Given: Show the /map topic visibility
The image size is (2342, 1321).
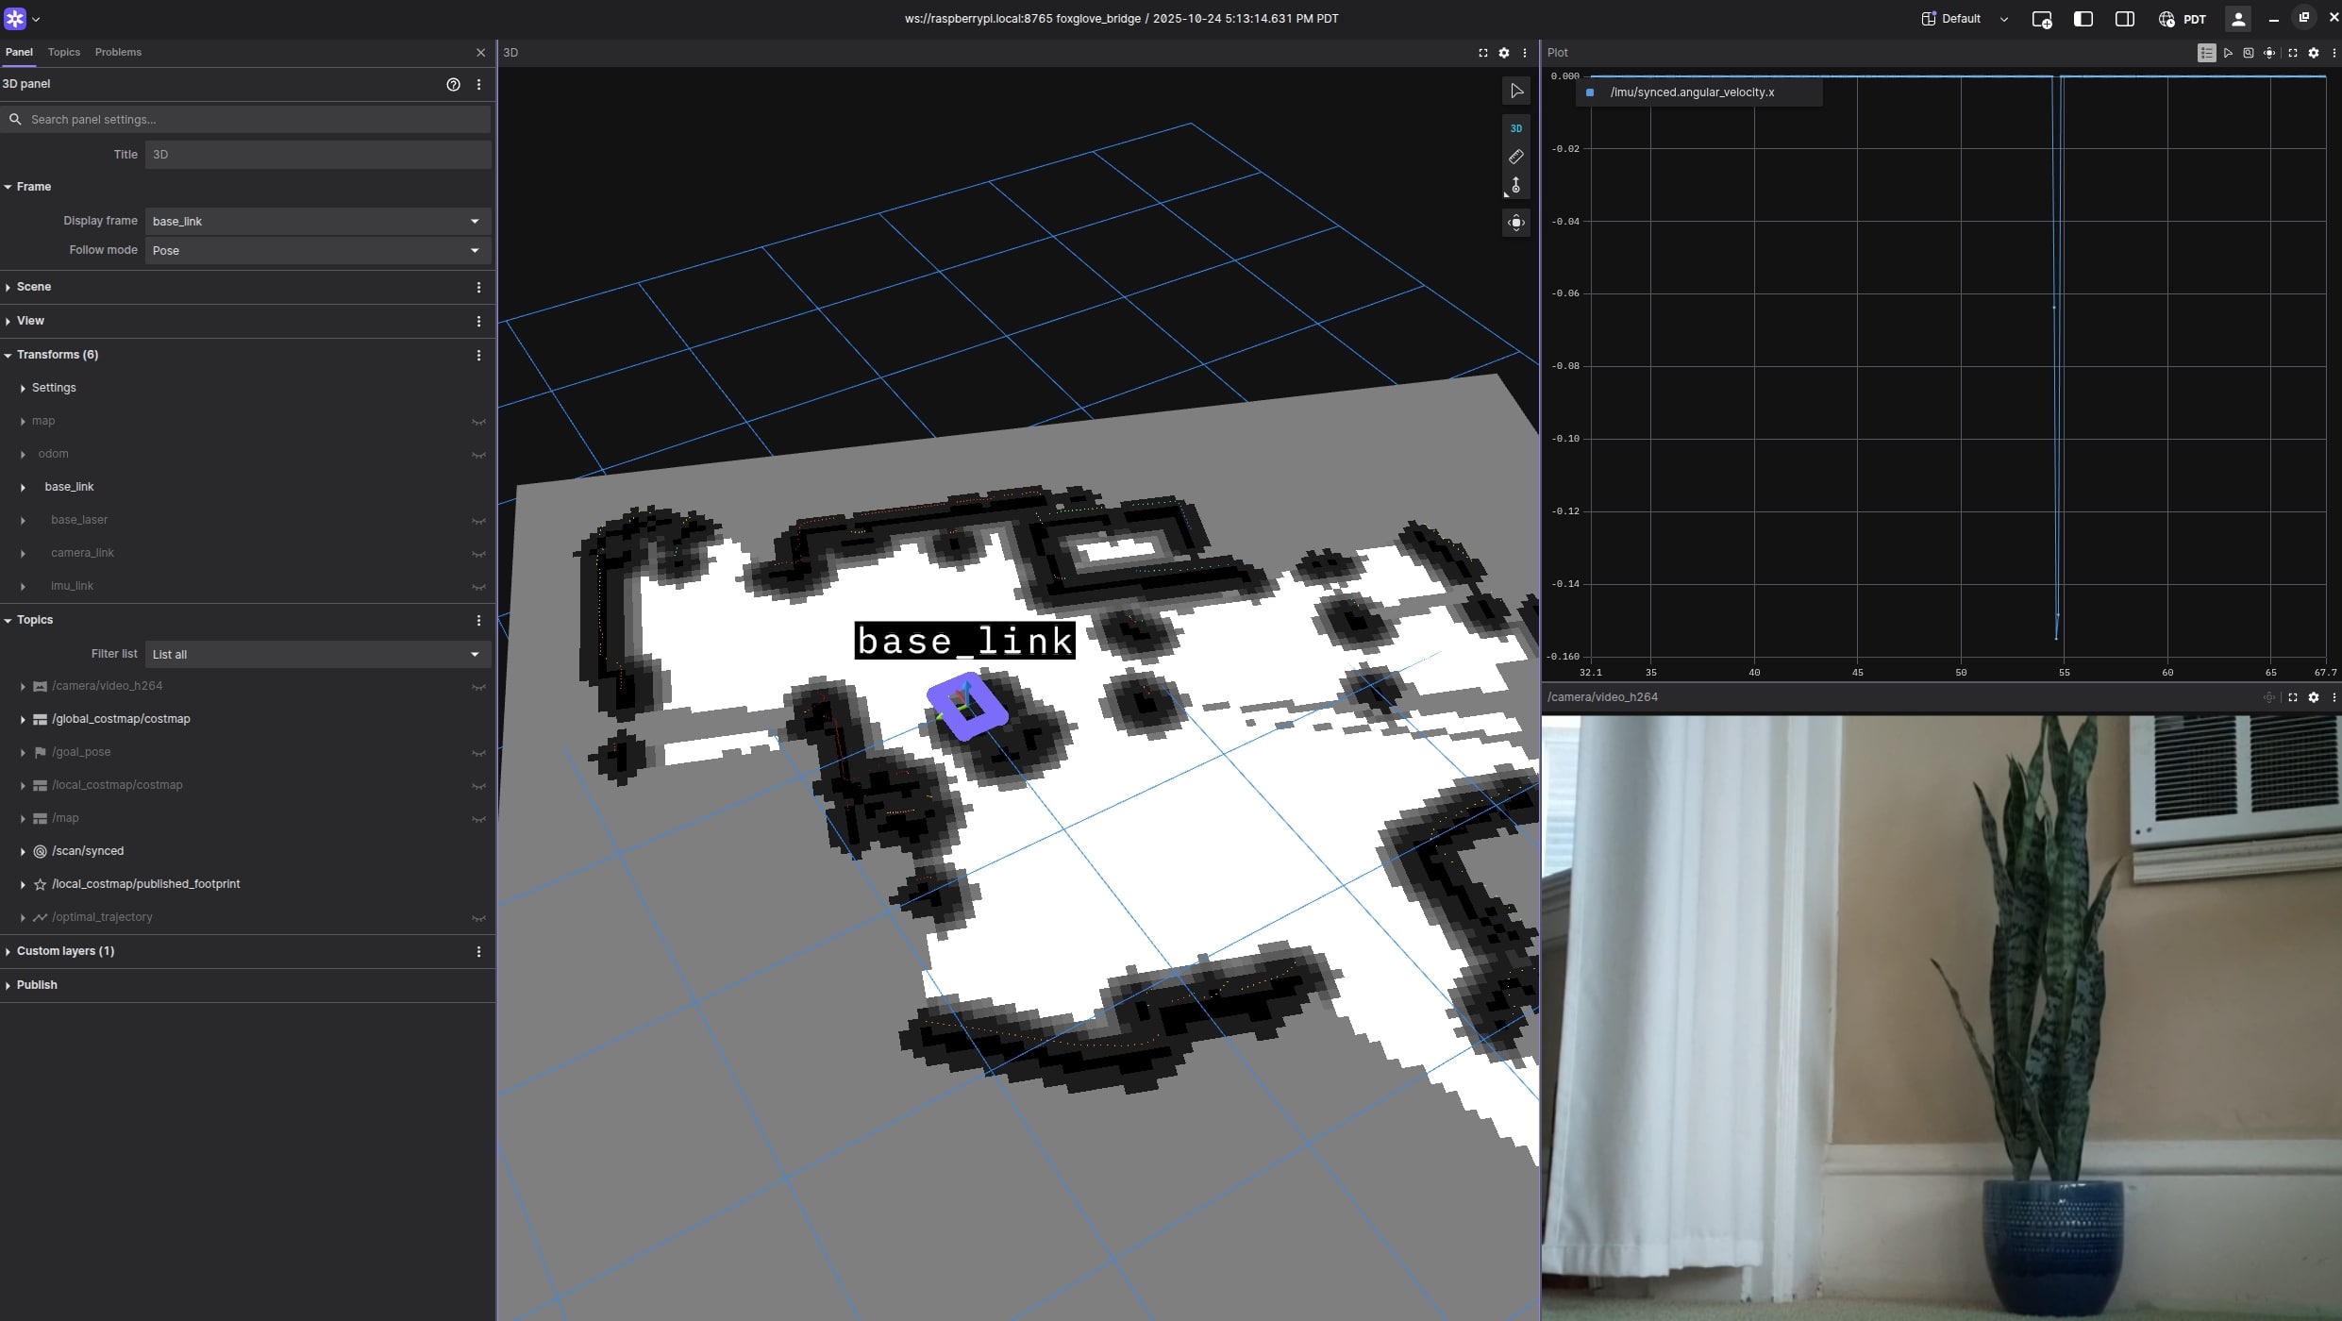Looking at the screenshot, I should pos(478,819).
